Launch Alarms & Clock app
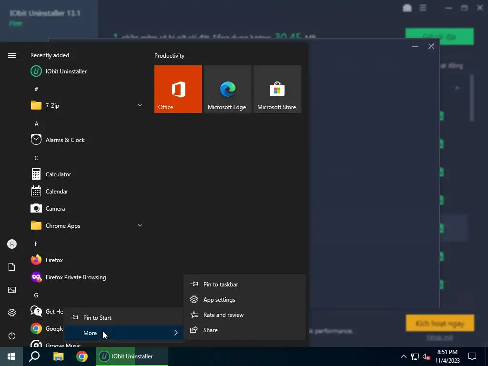 tap(87, 140)
